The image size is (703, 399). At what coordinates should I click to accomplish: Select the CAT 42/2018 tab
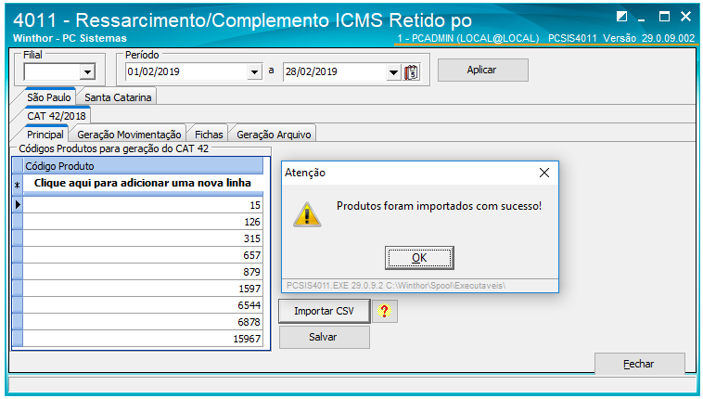[x=57, y=116]
